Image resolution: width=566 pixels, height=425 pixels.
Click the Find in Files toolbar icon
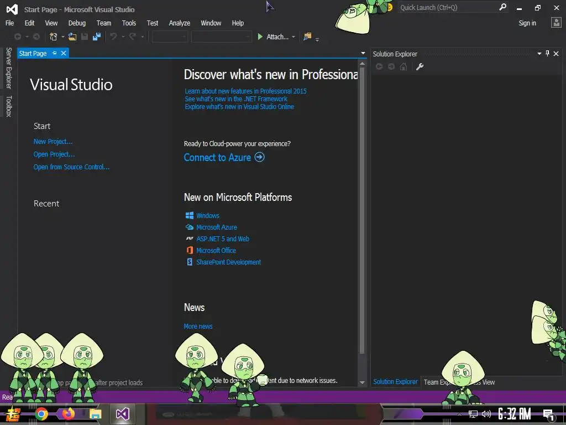point(307,37)
